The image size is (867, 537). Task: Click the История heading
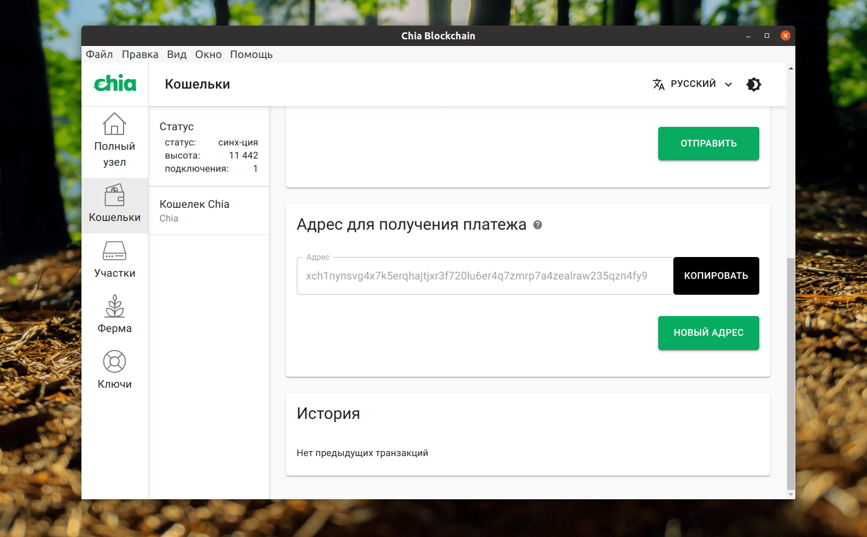pyautogui.click(x=328, y=413)
